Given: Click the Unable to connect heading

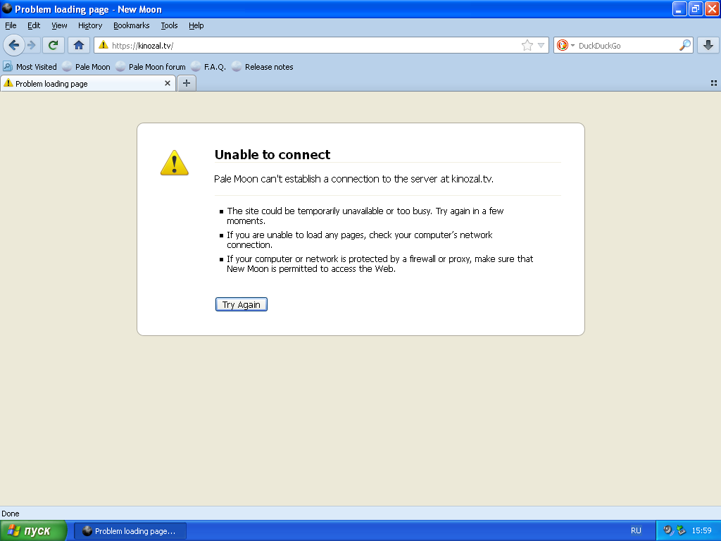Looking at the screenshot, I should point(272,154).
